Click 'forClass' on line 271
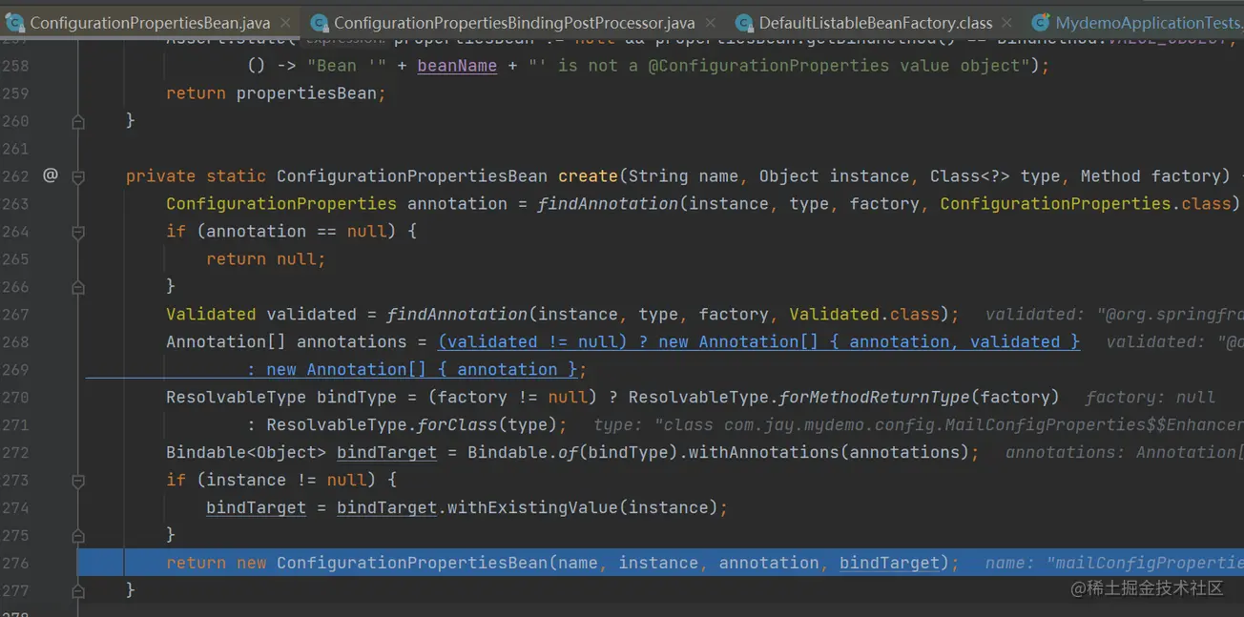Image resolution: width=1244 pixels, height=617 pixels. click(x=458, y=425)
